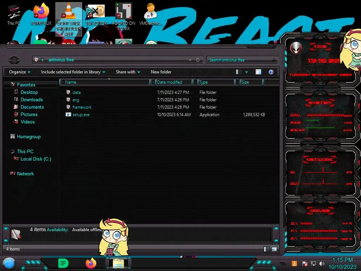361x271 pixels.
Task: Switch to large icons view in status bar
Action: (x=274, y=249)
